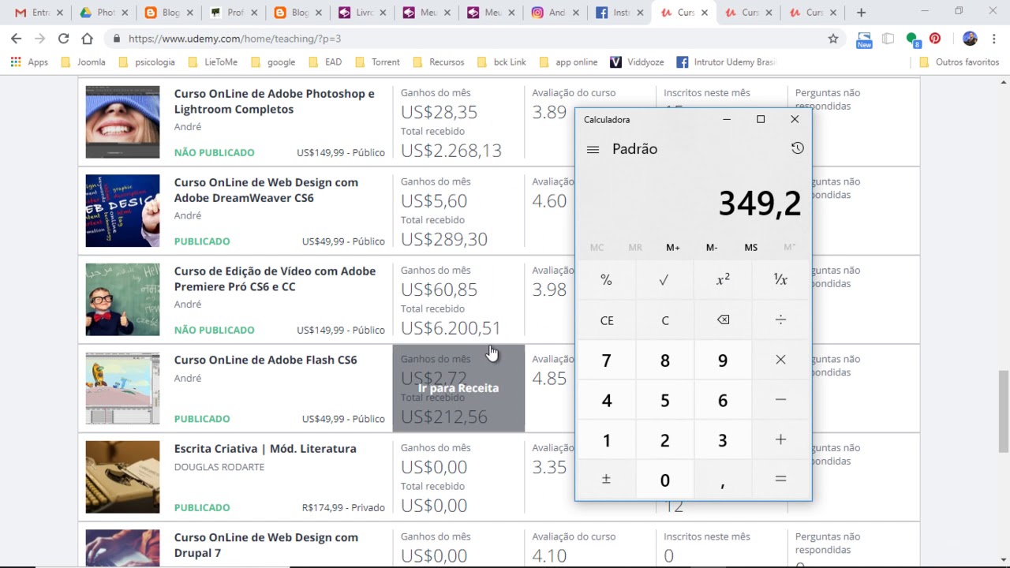Click the minus key in Calculator
The width and height of the screenshot is (1010, 568).
(780, 400)
